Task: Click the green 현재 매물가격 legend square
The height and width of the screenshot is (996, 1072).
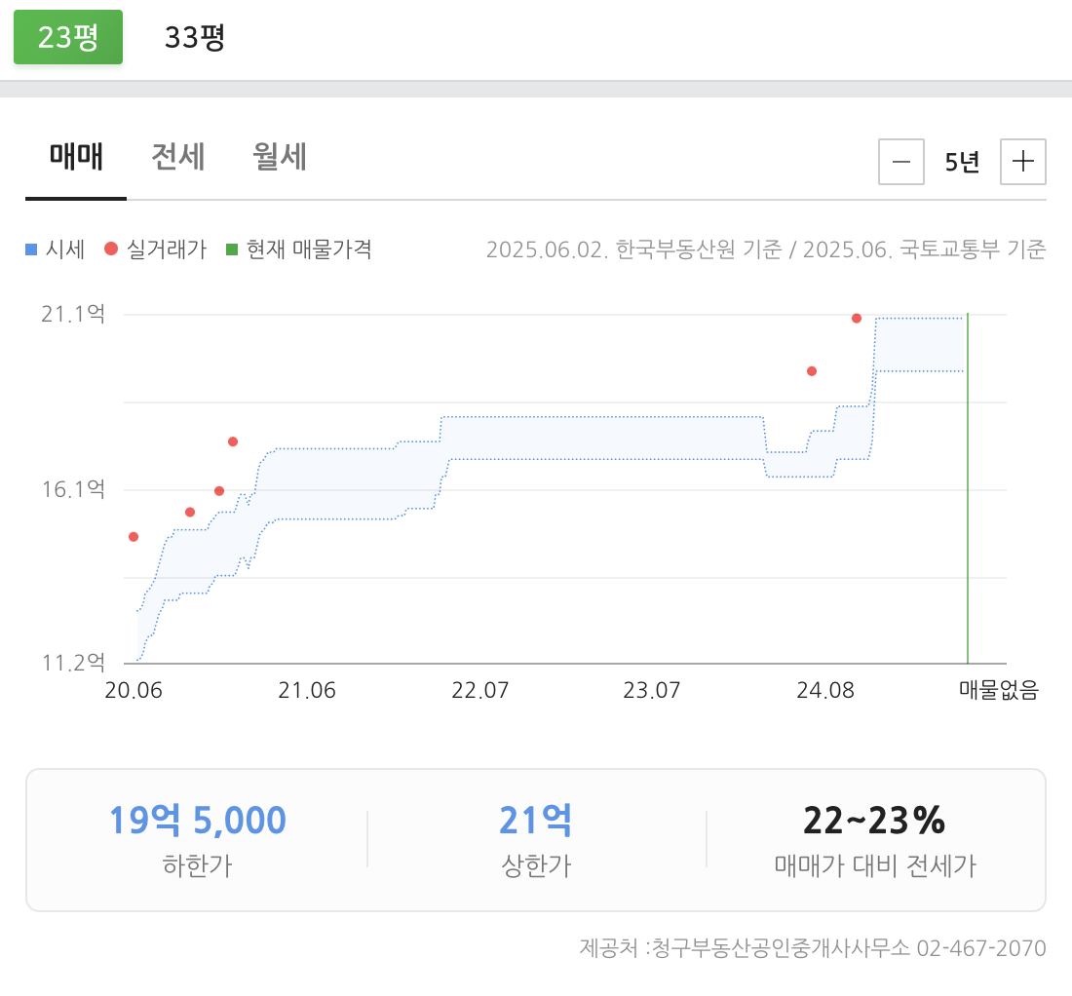Action: pos(232,249)
